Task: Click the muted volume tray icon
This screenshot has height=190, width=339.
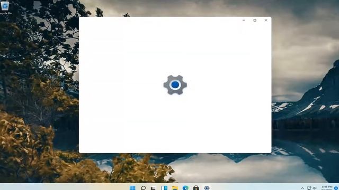Action: [x=315, y=188]
